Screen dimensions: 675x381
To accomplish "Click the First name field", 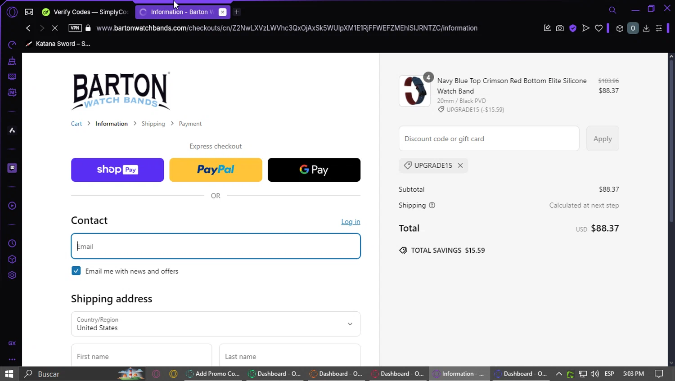I will click(x=141, y=356).
